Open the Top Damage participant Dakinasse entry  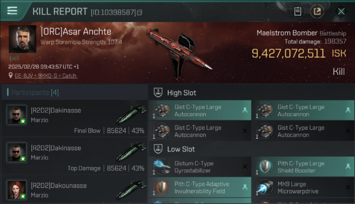click(74, 156)
